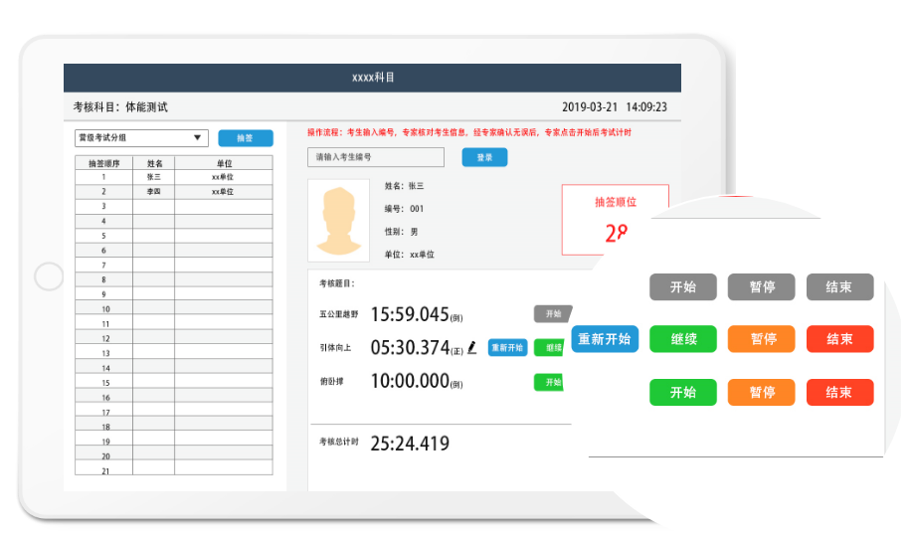Click the small 重新开始 button beside the pencil
The width and height of the screenshot is (910, 542).
click(x=507, y=348)
